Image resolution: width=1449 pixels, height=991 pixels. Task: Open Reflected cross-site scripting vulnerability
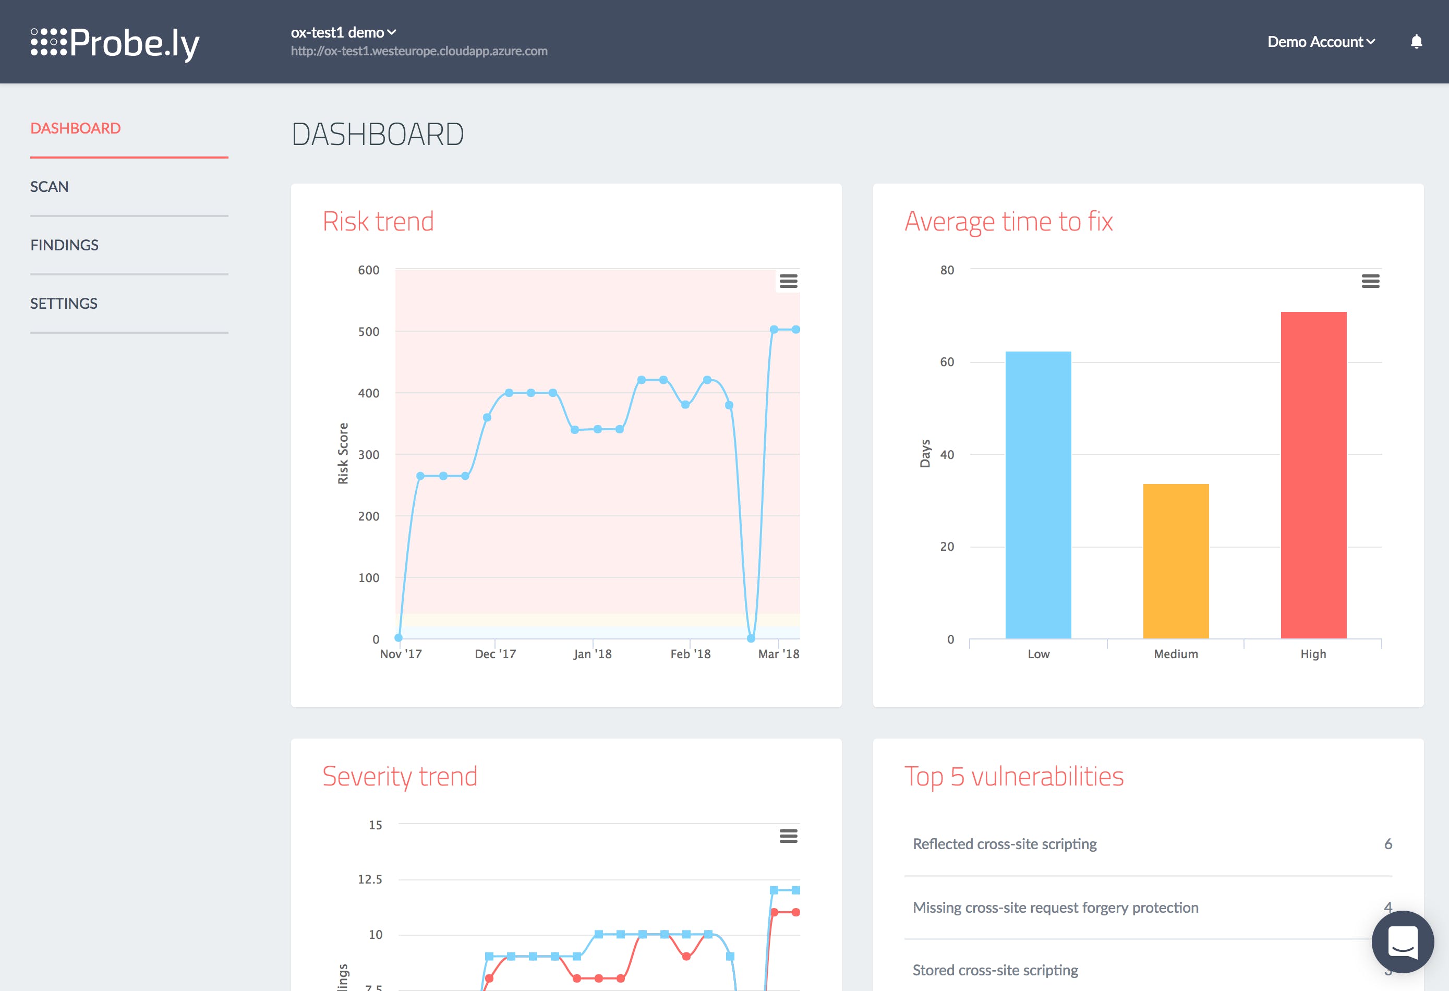tap(1005, 844)
